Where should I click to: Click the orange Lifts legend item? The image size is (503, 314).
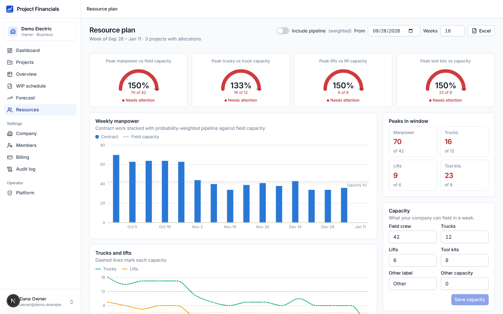tap(130, 269)
